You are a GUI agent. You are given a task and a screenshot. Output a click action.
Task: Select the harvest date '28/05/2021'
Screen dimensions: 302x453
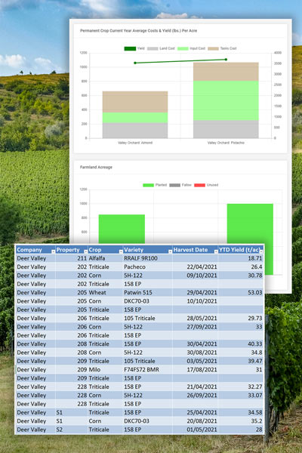pos(196,319)
